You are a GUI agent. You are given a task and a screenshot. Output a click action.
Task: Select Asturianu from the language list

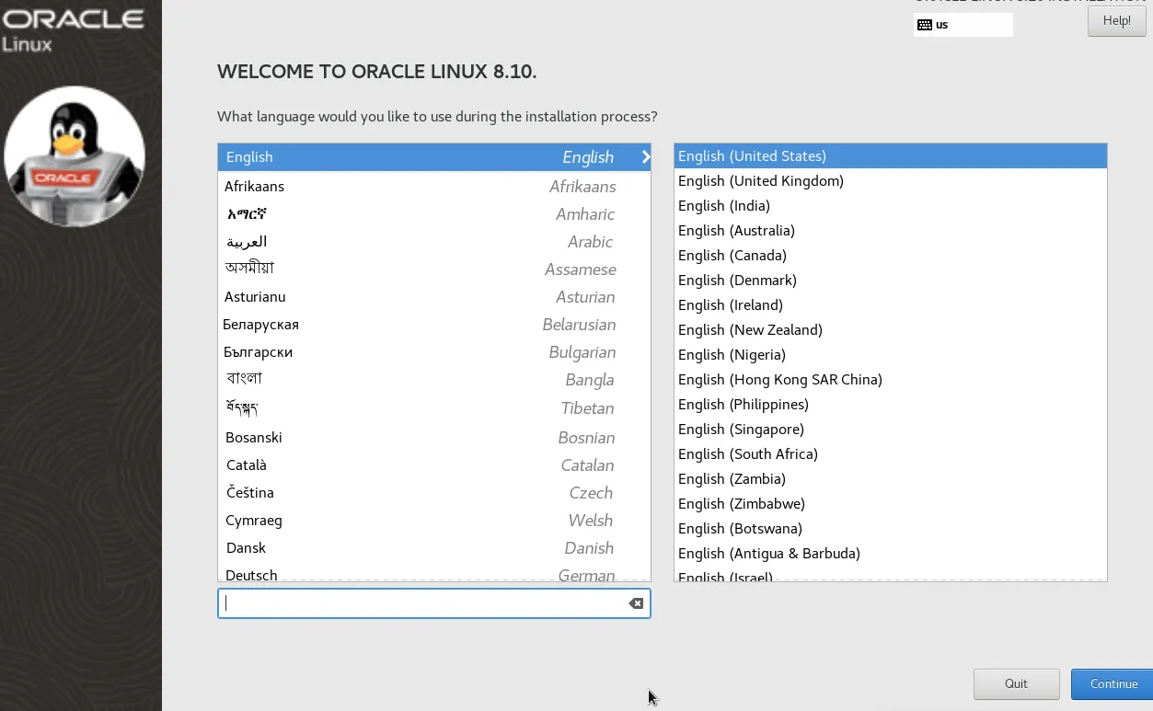434,296
